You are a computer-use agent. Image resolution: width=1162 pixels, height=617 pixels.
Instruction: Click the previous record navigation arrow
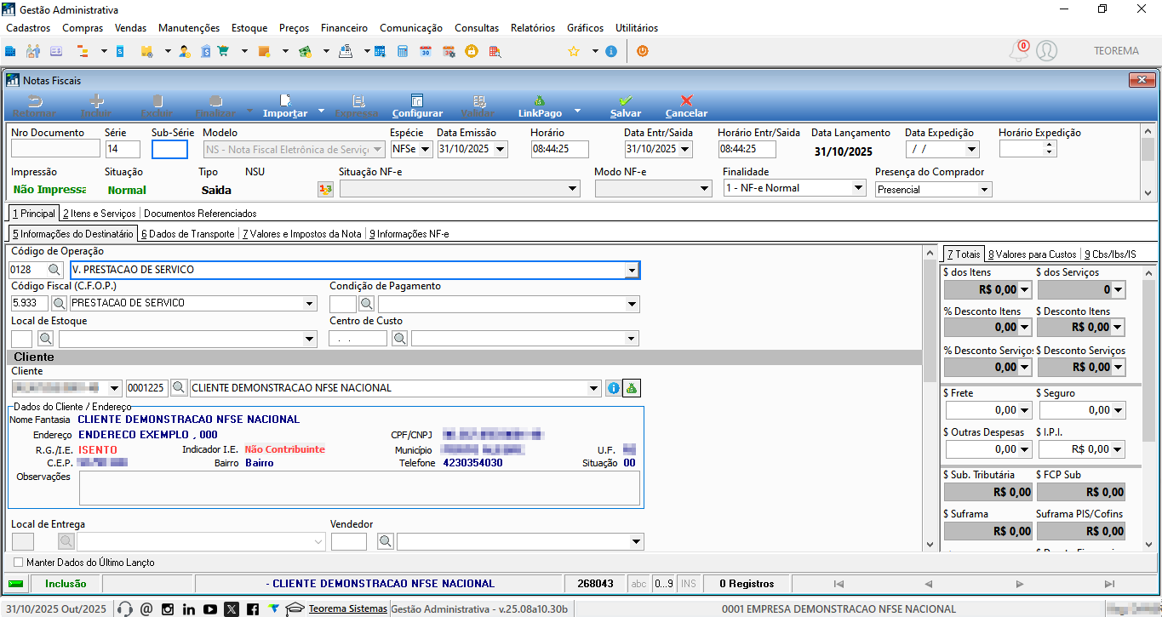(929, 584)
